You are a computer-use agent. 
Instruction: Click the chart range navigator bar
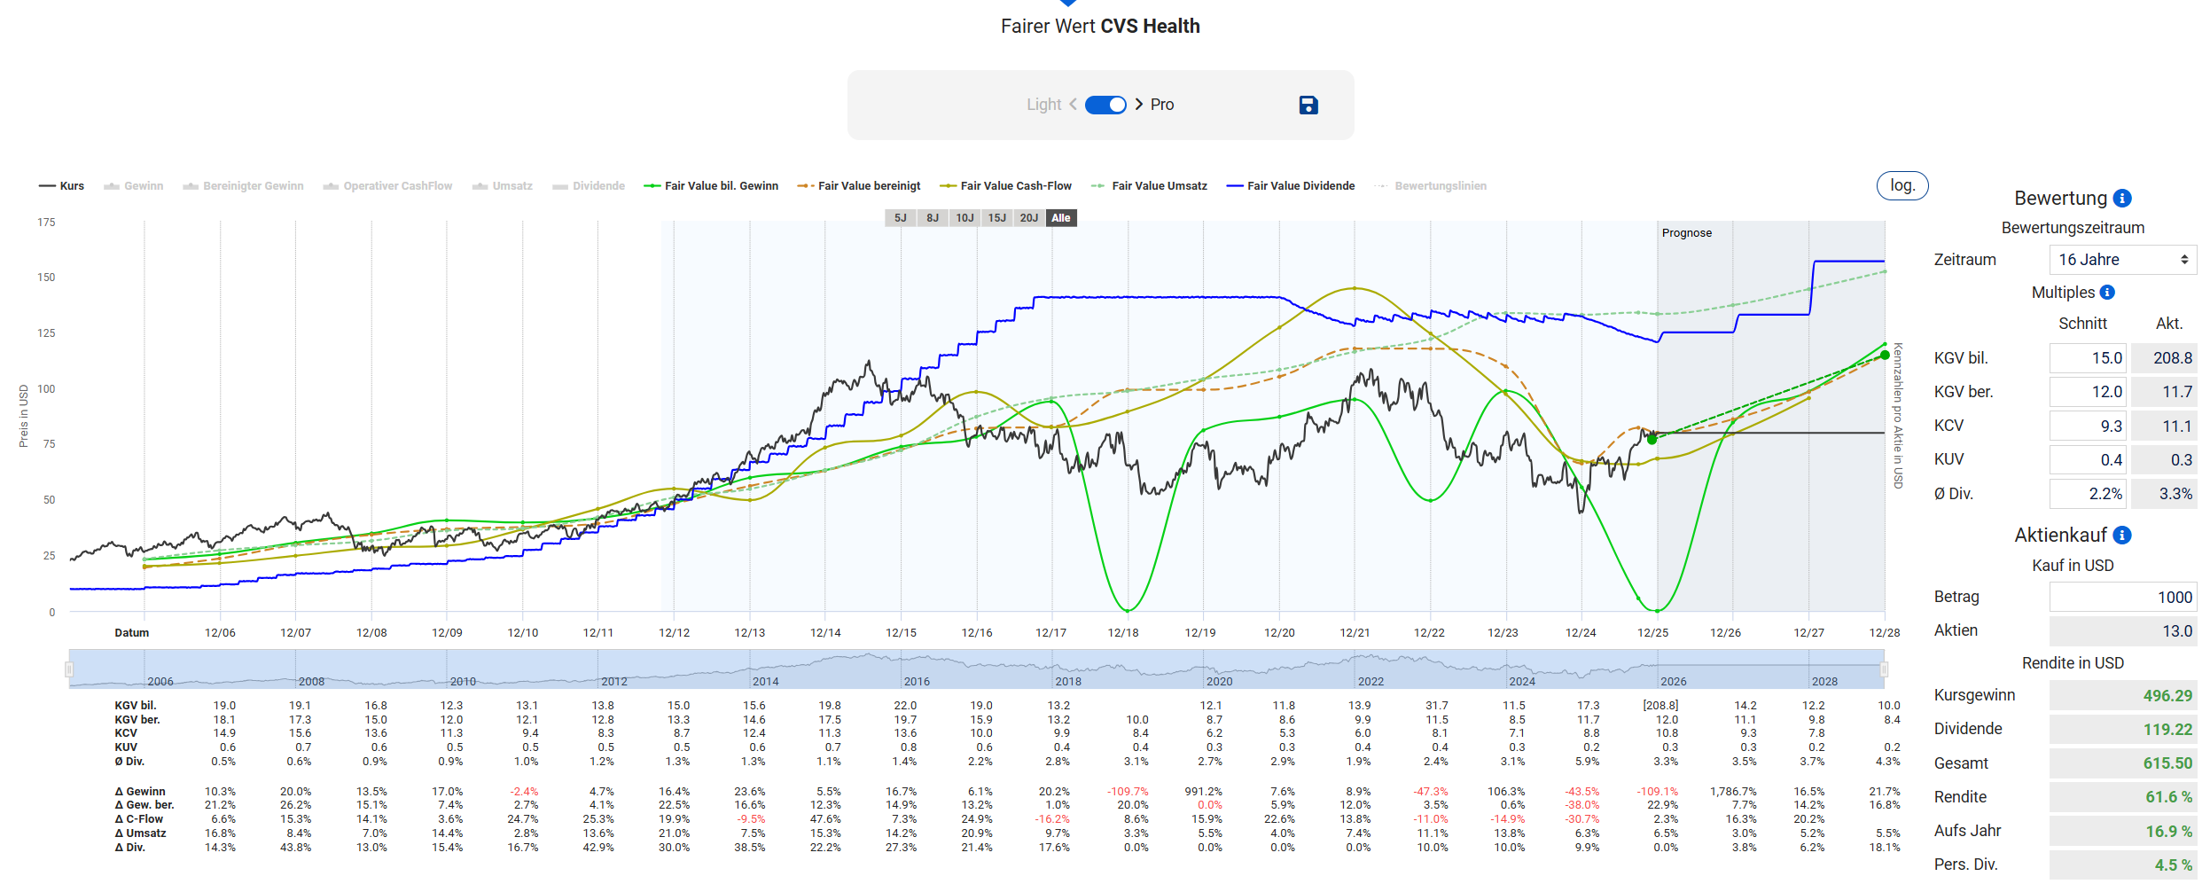tap(975, 669)
